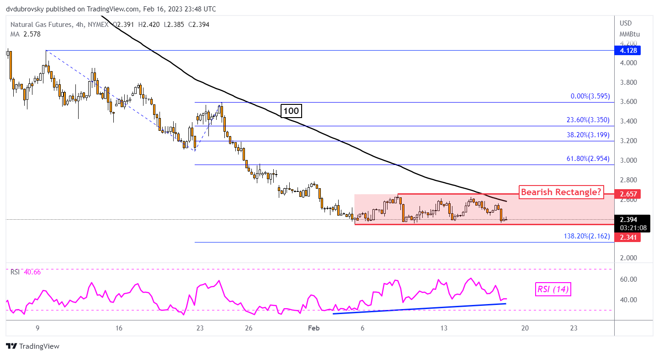Viewport: 659px width, 356px height.
Task: Click the 2.657 red price label
Action: coord(627,194)
